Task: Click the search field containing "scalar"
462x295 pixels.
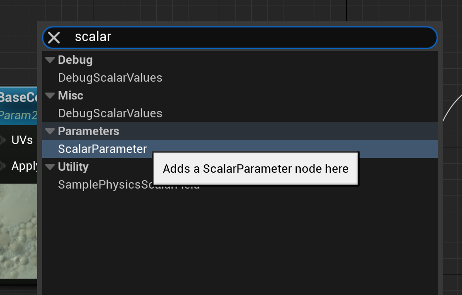Action: pos(247,37)
